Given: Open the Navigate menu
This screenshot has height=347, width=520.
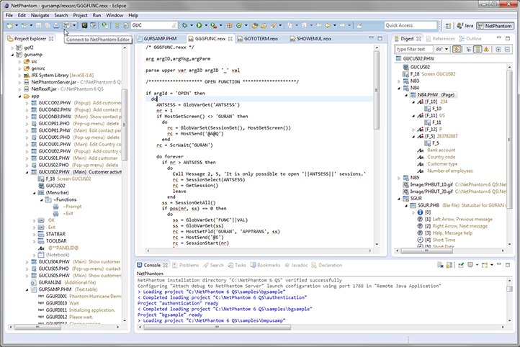Looking at the screenshot, I should [40, 15].
